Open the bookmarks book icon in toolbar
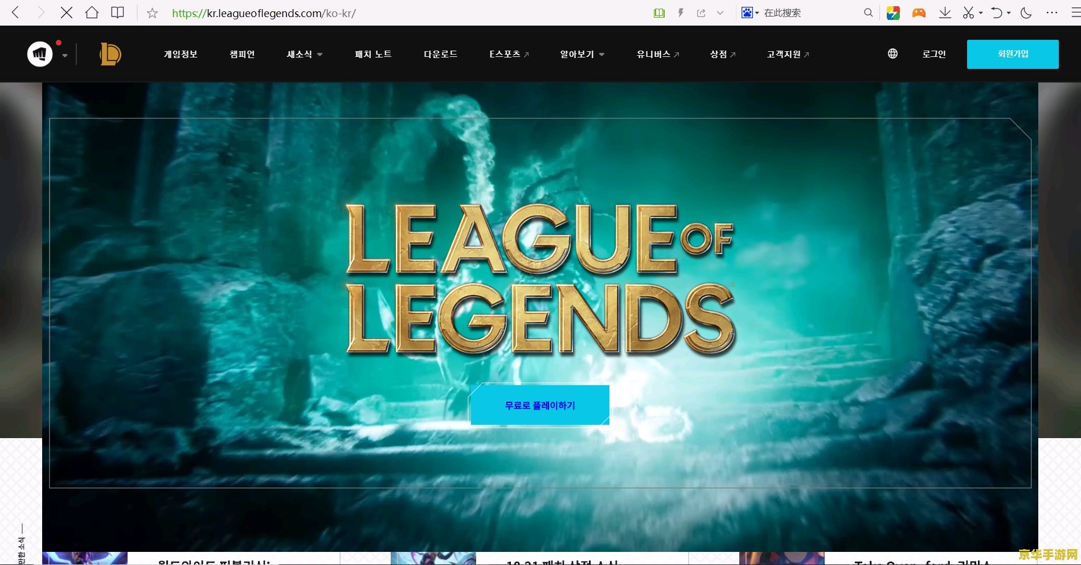Viewport: 1081px width, 565px height. coord(117,13)
